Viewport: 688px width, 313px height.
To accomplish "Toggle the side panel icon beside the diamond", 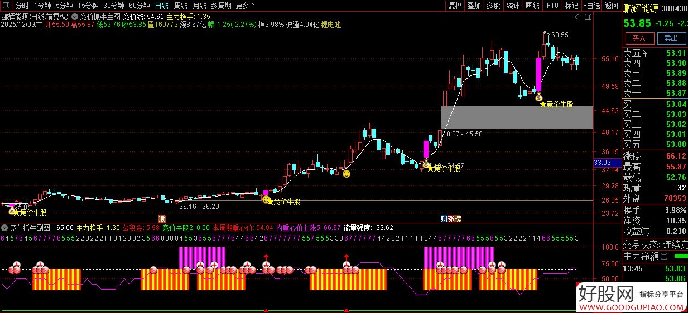I will 588,18.
